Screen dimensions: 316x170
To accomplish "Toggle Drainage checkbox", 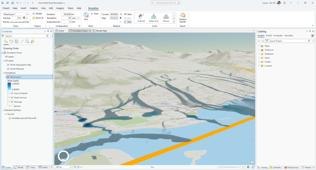I will [12, 102].
